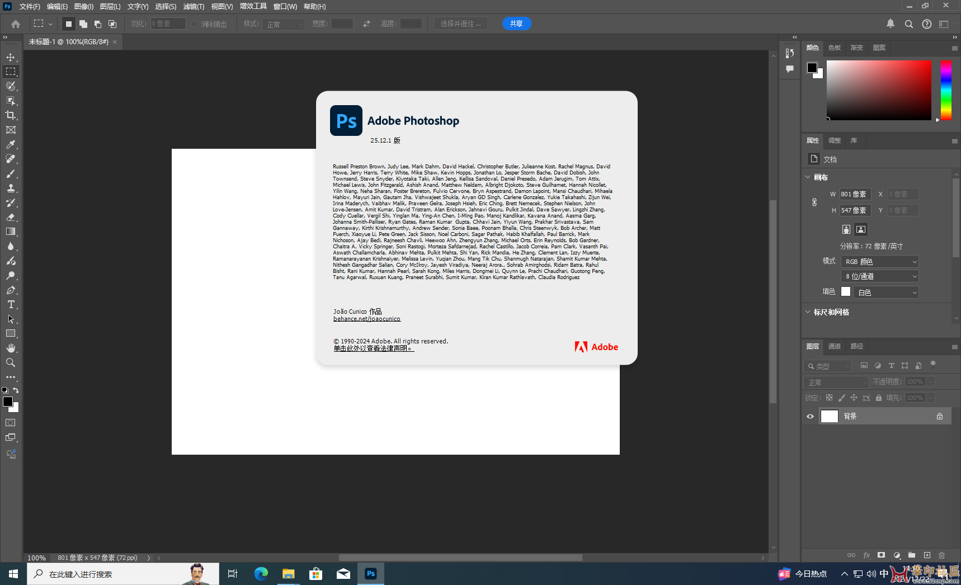Select the Brush tool
The width and height of the screenshot is (961, 585).
click(x=11, y=173)
